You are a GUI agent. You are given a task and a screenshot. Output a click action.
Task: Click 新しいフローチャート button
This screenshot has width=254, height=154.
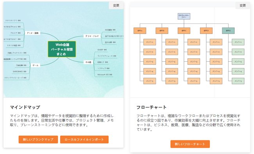[x=190, y=144]
